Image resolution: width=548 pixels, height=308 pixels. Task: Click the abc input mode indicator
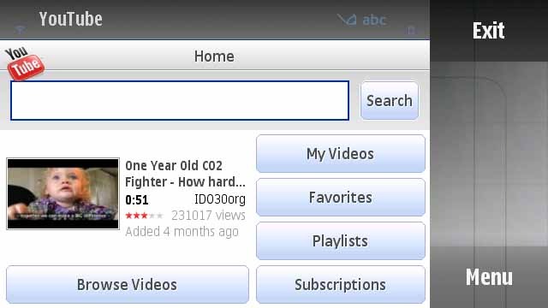pos(373,20)
